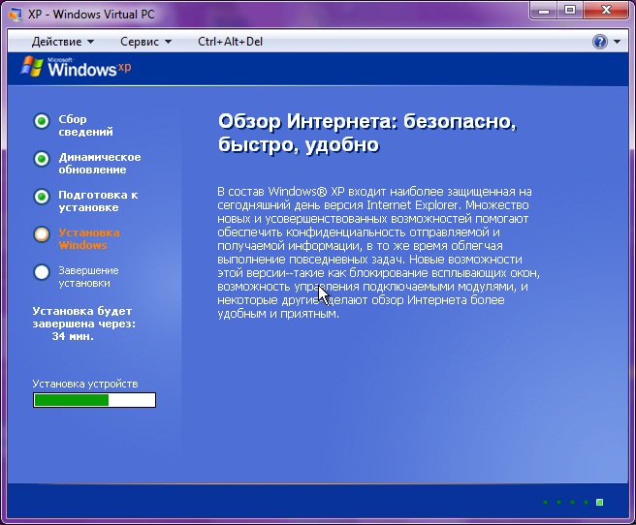Open the Действие menu

click(62, 42)
